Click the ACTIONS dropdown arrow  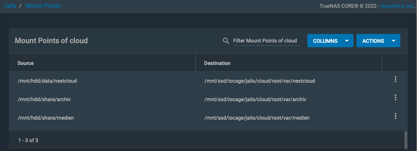coord(393,41)
